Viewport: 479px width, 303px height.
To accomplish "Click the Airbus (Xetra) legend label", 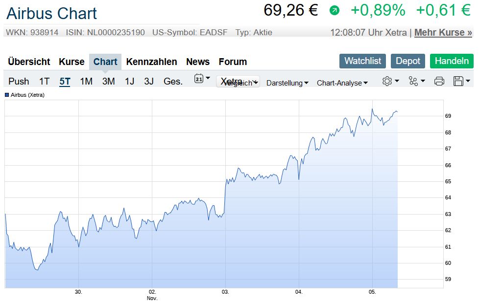I will (27, 95).
